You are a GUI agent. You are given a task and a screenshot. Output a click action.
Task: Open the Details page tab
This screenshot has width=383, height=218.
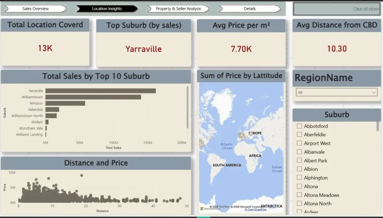tap(250, 9)
